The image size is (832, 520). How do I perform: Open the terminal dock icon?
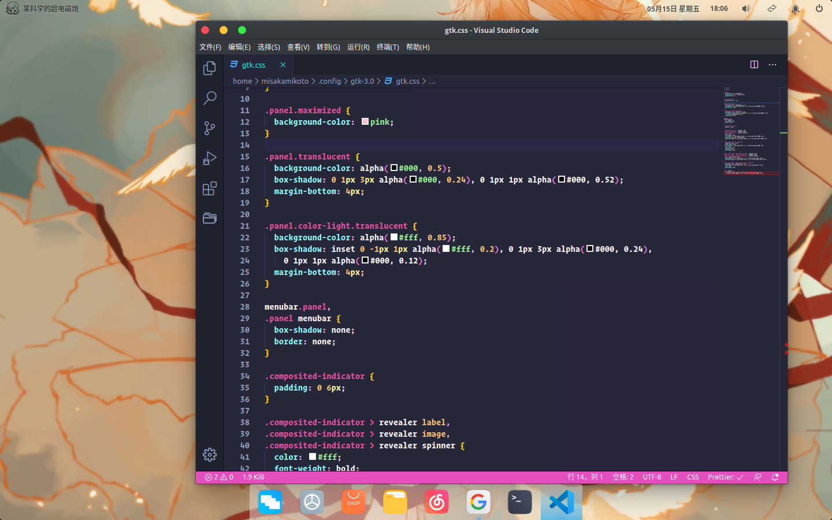(x=520, y=502)
